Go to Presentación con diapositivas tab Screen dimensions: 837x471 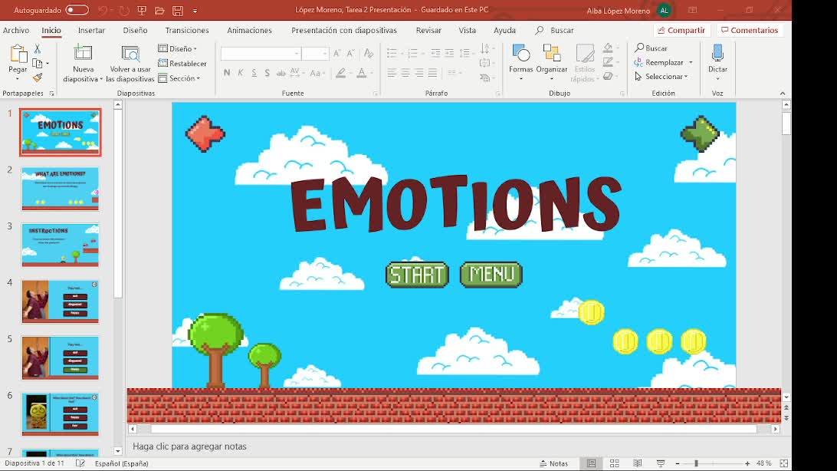343,31
